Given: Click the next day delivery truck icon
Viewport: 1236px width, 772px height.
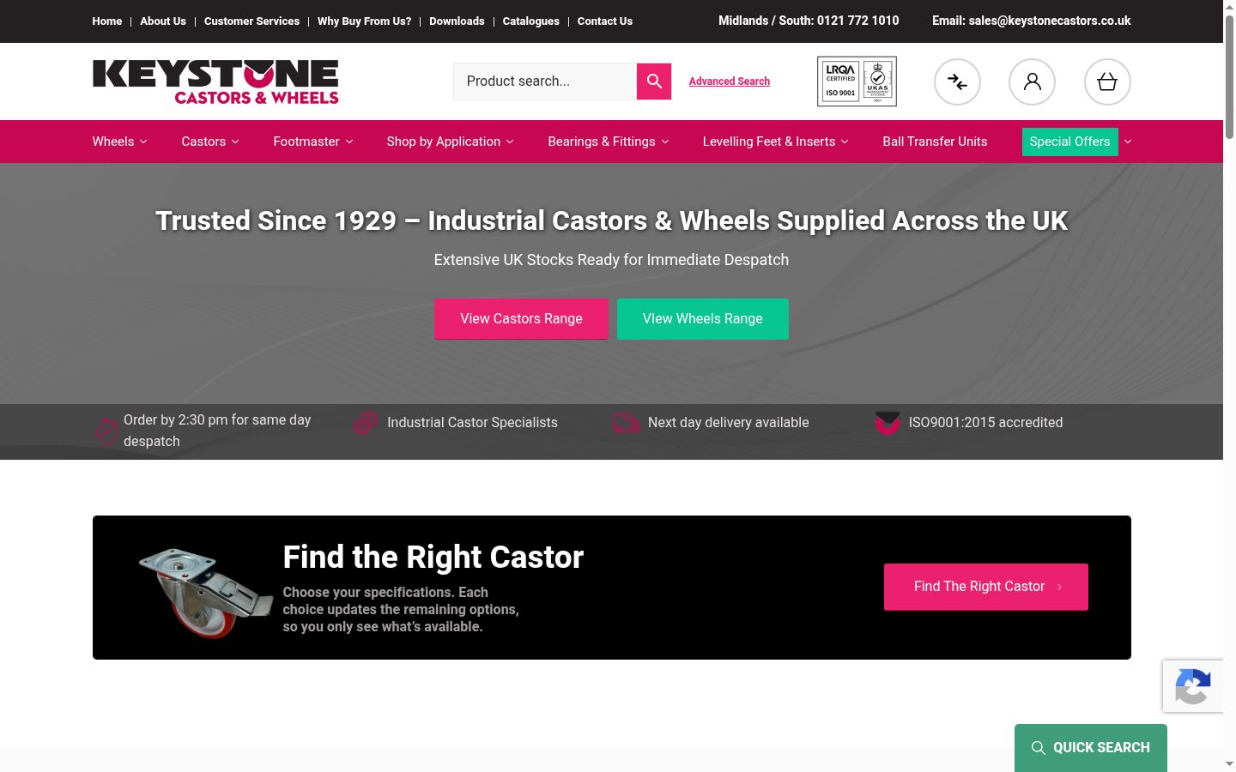Looking at the screenshot, I should (x=626, y=422).
